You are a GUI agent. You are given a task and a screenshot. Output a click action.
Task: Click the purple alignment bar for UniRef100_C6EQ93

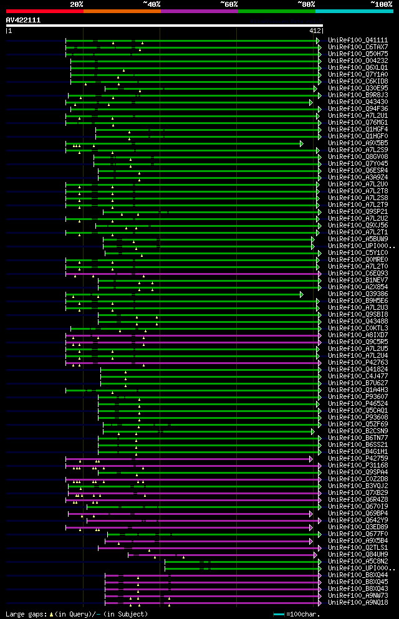tap(193, 274)
